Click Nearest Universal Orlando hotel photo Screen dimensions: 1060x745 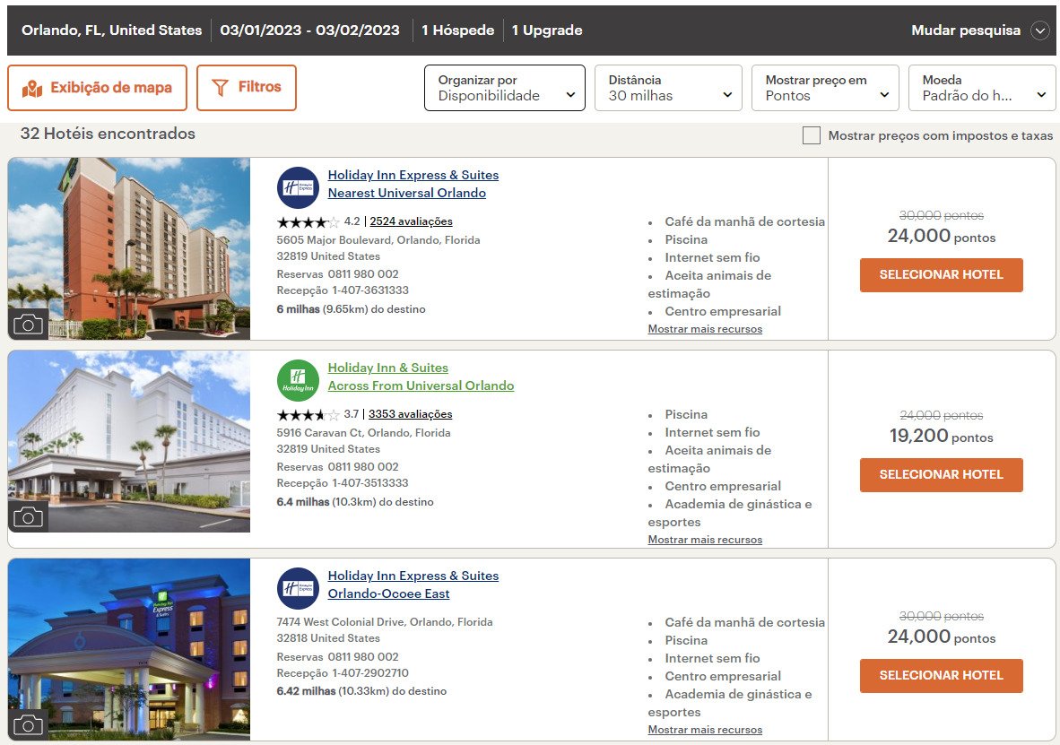pyautogui.click(x=128, y=249)
